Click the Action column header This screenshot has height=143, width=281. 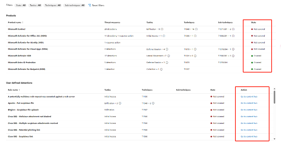tap(244, 90)
